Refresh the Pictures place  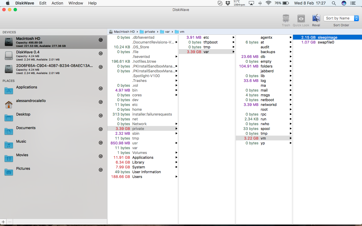coord(100,170)
